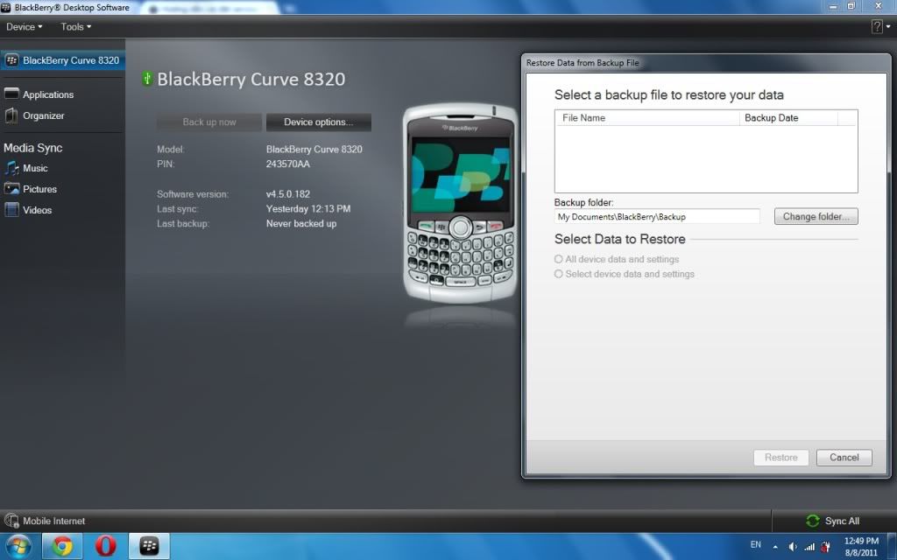Open the Windows Start menu

(x=18, y=546)
